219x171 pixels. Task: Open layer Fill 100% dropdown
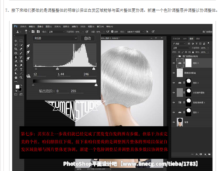tap(208, 52)
